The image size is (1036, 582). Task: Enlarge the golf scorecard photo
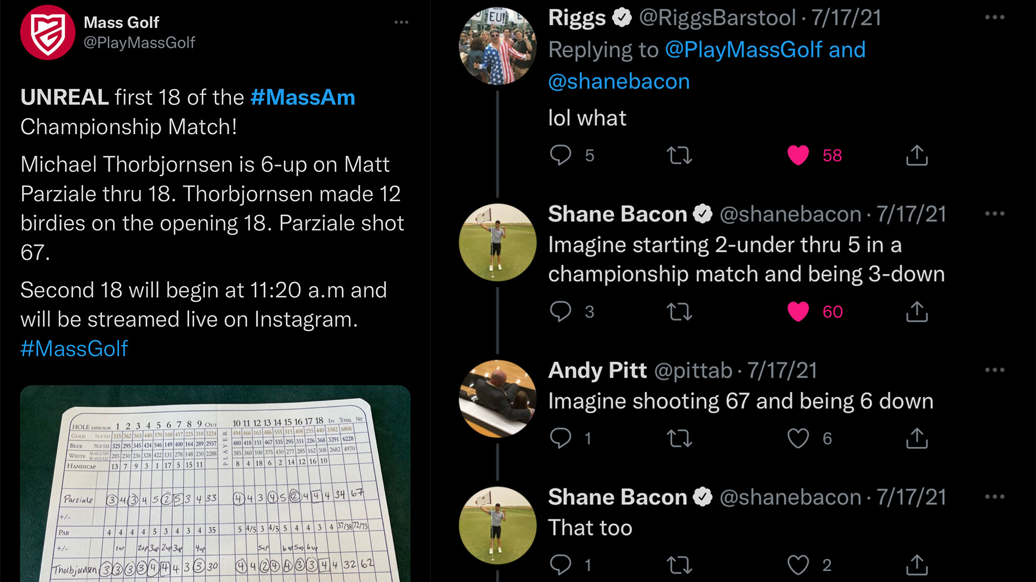pyautogui.click(x=215, y=483)
